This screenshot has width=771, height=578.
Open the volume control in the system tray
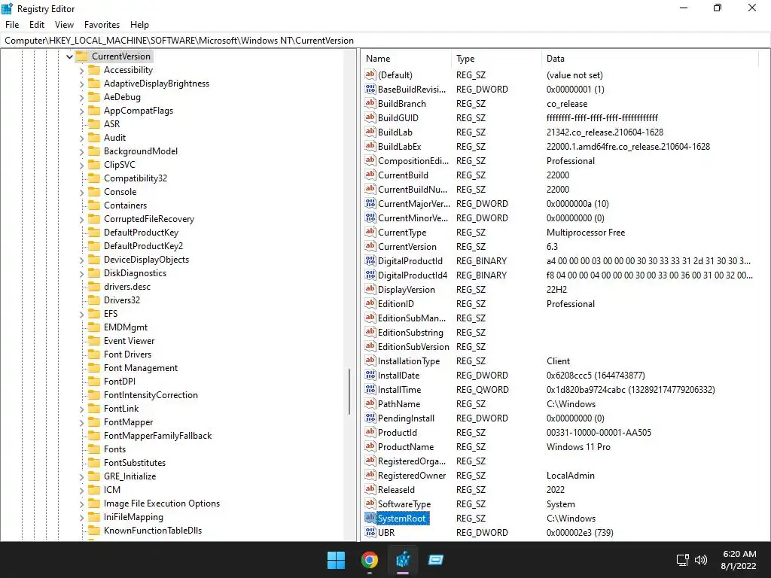tap(701, 560)
